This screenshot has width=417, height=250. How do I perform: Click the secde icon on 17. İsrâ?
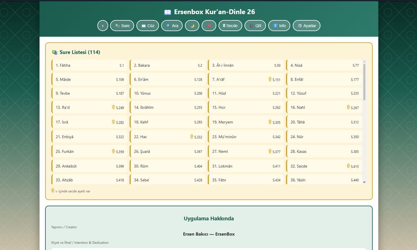[x=113, y=122]
